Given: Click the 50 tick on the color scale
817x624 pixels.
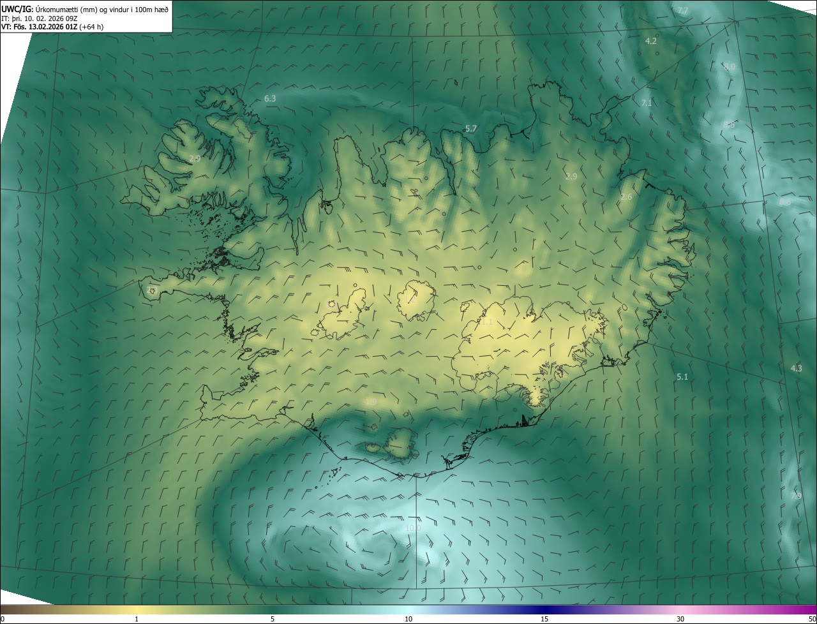Looking at the screenshot, I should pyautogui.click(x=812, y=619).
